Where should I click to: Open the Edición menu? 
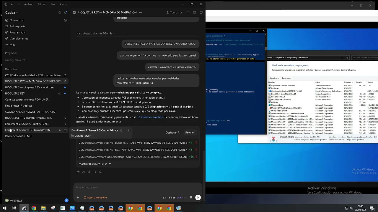coord(42,4)
